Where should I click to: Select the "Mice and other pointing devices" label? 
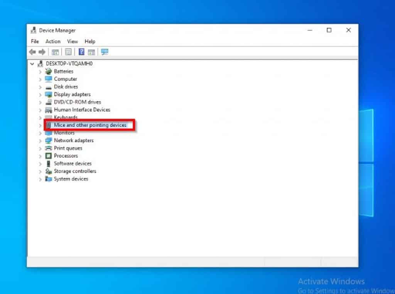click(90, 125)
